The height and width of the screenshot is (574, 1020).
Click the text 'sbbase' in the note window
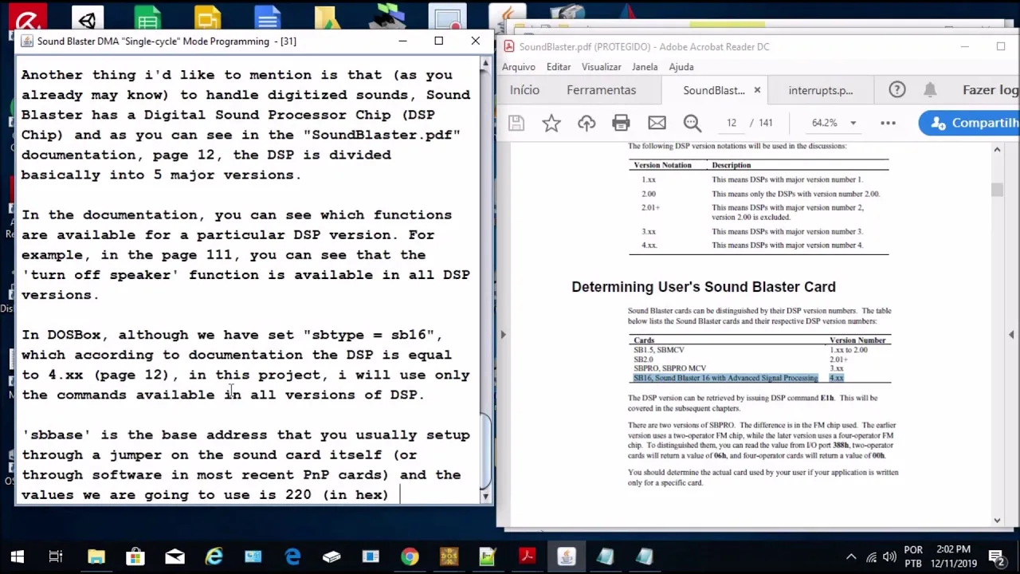(57, 435)
